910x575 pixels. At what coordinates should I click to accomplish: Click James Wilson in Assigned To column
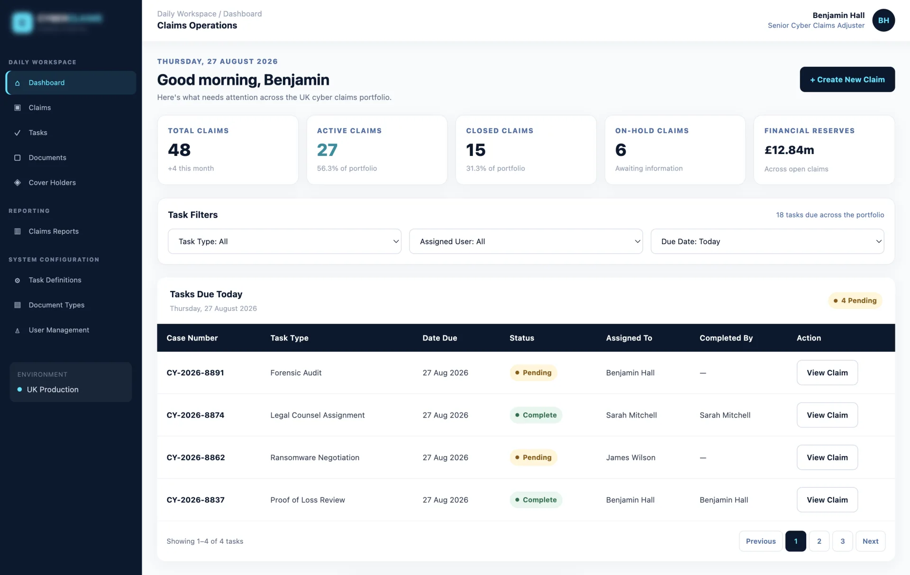pyautogui.click(x=630, y=457)
